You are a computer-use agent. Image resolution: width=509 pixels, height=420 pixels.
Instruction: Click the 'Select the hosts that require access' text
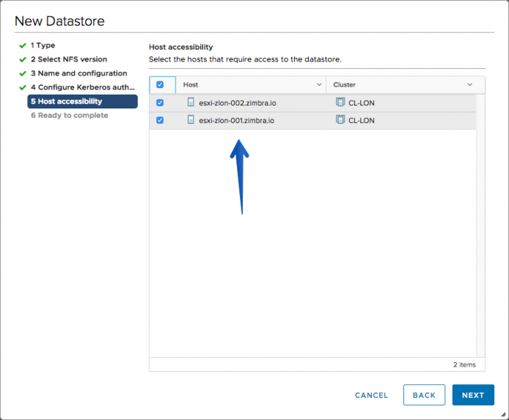point(245,59)
